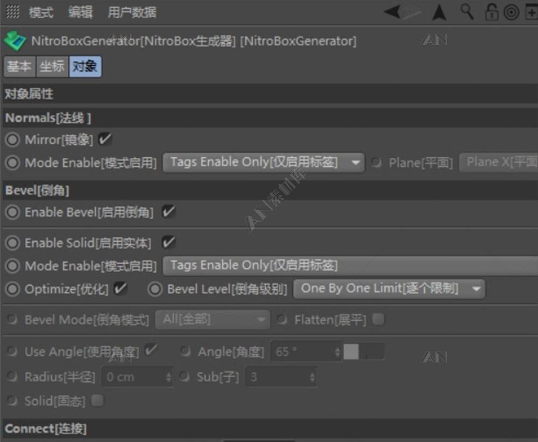Open the 用户数据 menu
Image resolution: width=538 pixels, height=442 pixels.
[x=132, y=12]
